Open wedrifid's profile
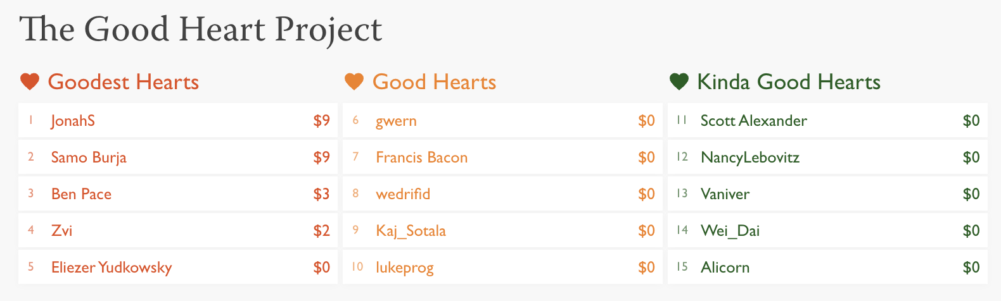1001x301 pixels. (403, 194)
